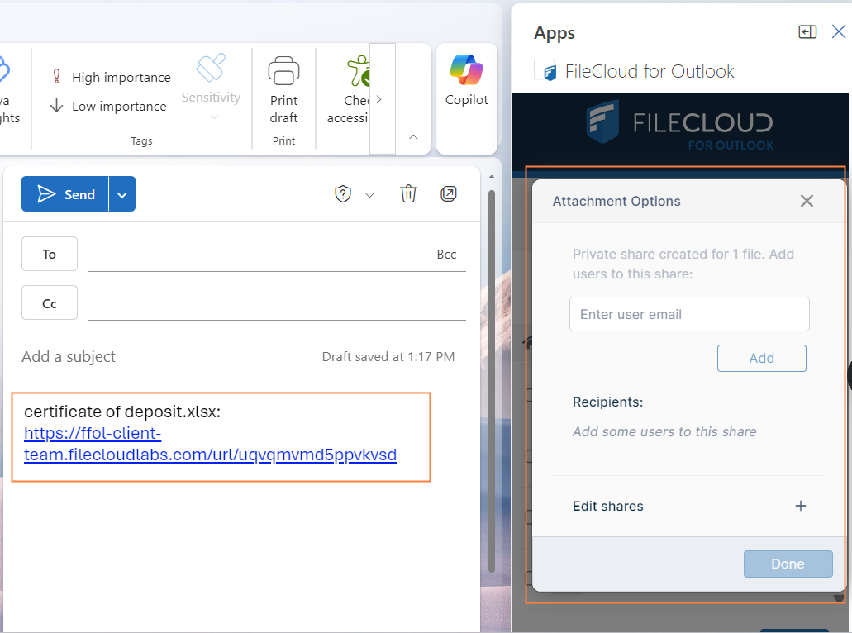This screenshot has height=633, width=852.
Task: Click the Cc recipients button
Action: [x=50, y=302]
